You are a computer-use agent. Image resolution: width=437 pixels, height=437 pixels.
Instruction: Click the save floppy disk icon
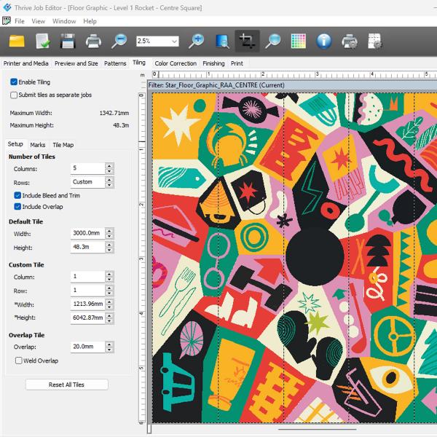[68, 41]
